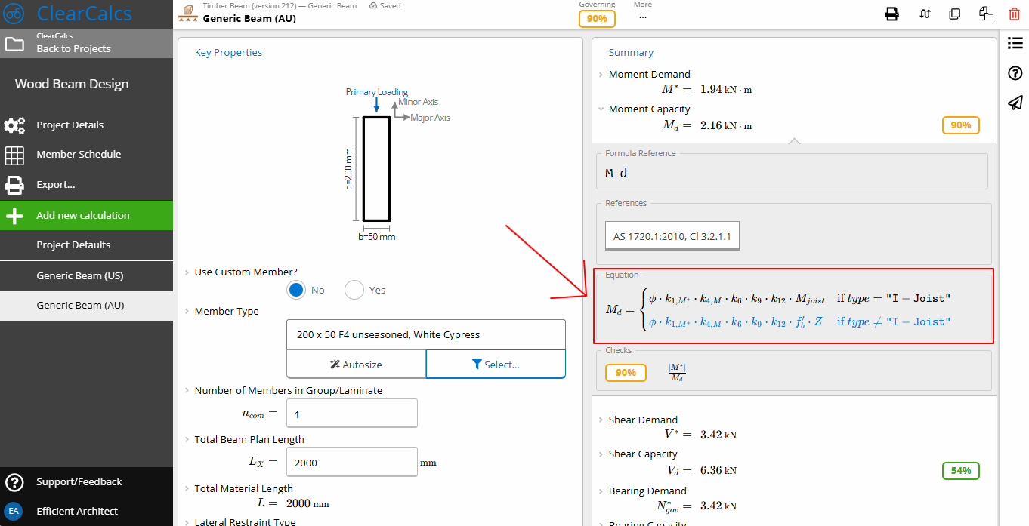Click the grid icon for Member Schedule

(x=14, y=155)
